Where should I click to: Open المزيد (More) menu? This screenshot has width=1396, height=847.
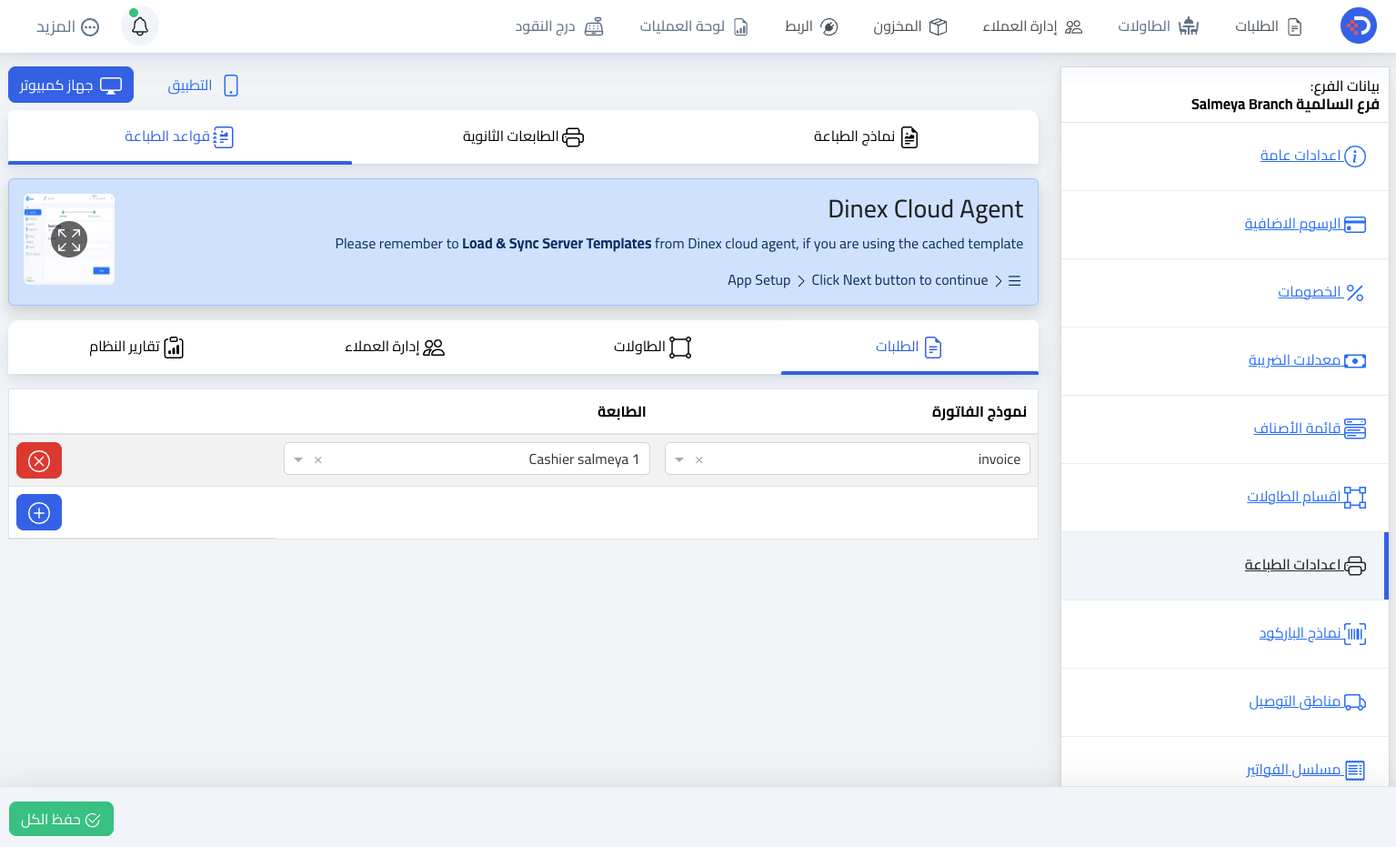click(68, 27)
